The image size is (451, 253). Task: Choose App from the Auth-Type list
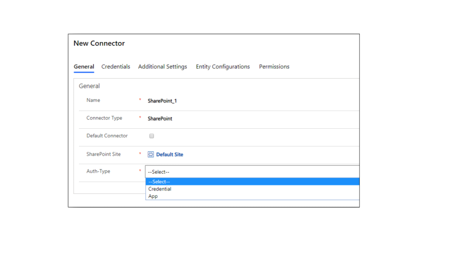click(153, 196)
